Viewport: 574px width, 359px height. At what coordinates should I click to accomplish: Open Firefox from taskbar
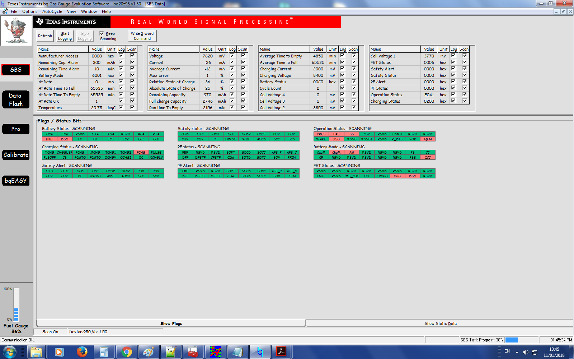(x=82, y=352)
